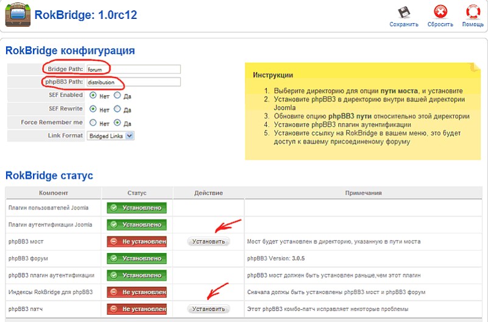Select Да for Force Remember me

(117, 123)
